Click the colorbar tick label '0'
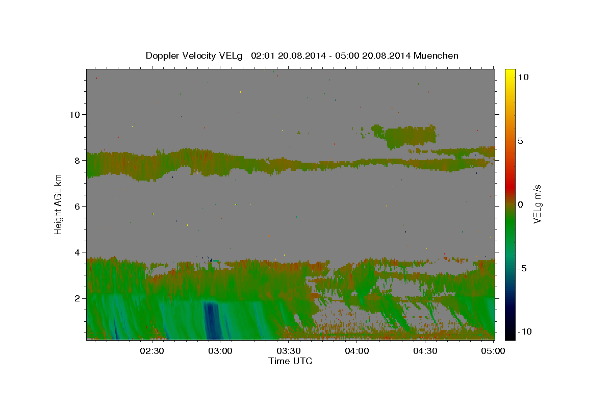 pos(521,205)
